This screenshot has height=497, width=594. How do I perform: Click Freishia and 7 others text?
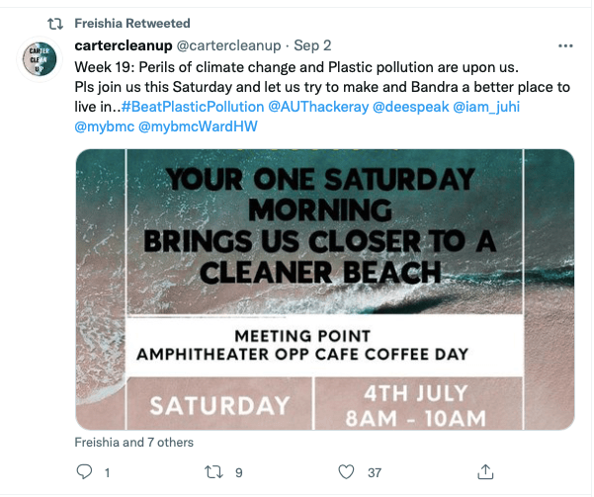(134, 442)
